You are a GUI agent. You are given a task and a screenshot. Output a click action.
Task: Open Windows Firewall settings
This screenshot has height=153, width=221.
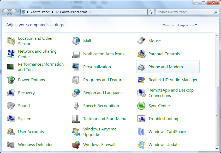(x=100, y=145)
